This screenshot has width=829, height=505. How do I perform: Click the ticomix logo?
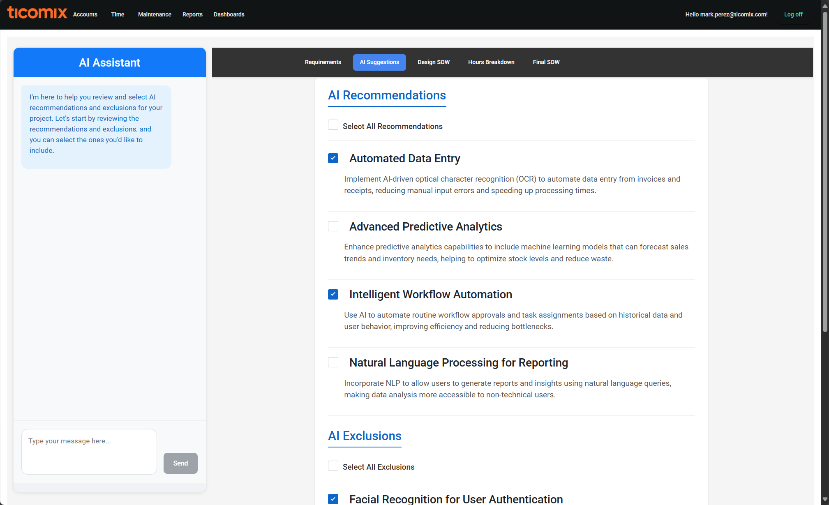37,13
